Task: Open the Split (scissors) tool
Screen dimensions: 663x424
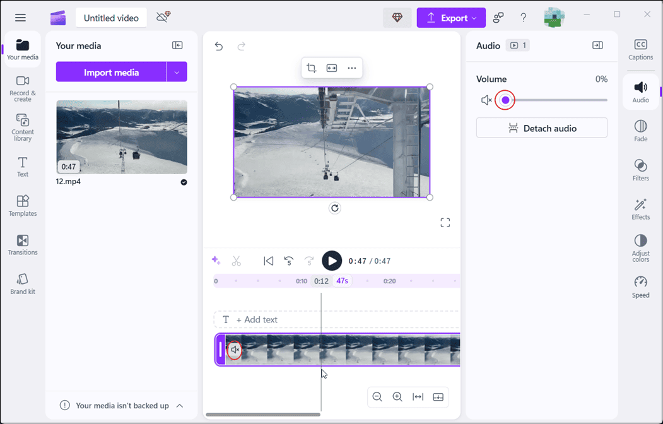Action: pyautogui.click(x=237, y=261)
